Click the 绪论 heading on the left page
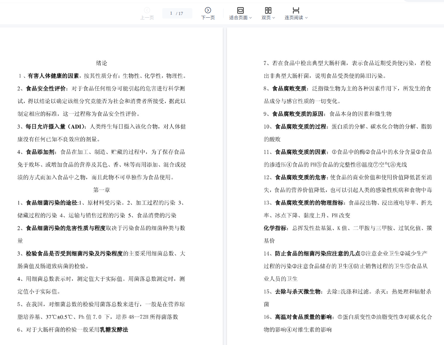Image resolution: width=444 pixels, height=345 pixels. pos(101,63)
